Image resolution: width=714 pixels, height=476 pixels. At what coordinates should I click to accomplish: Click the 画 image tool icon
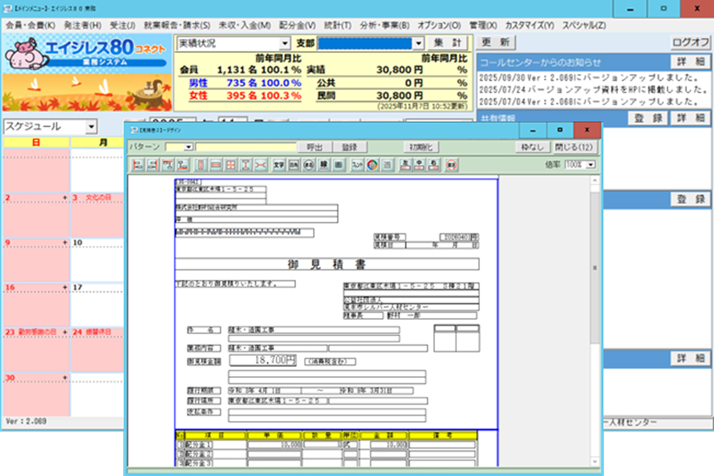[339, 165]
